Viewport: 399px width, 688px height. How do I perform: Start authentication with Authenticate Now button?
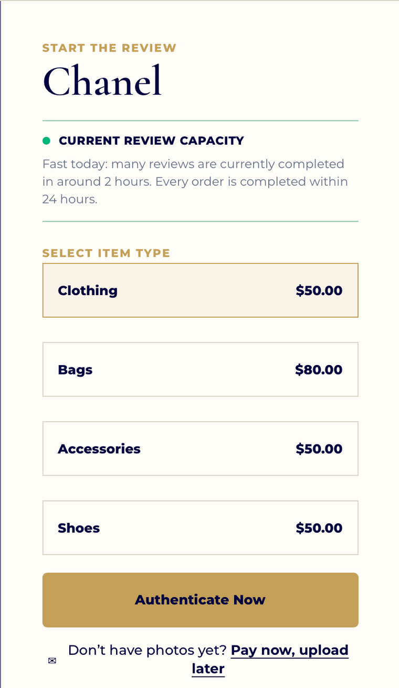tap(201, 600)
